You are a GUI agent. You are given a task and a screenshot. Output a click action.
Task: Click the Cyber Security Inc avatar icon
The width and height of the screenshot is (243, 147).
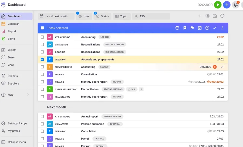50,89
